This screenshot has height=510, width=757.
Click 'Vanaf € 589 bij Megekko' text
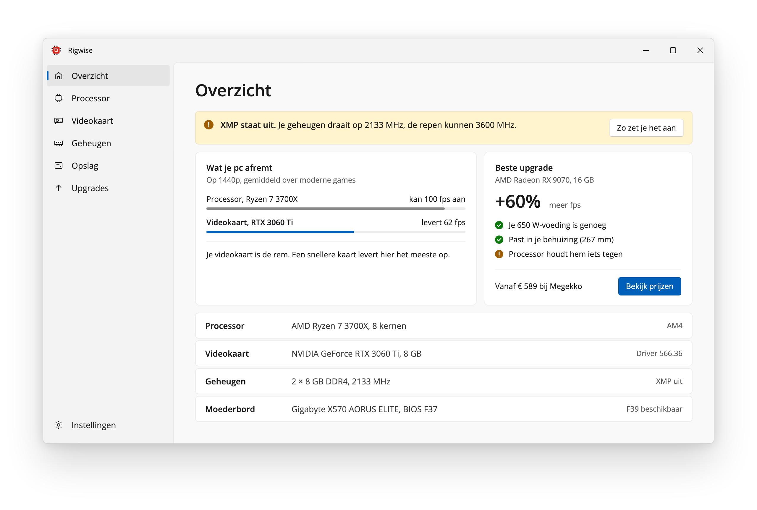tap(538, 286)
